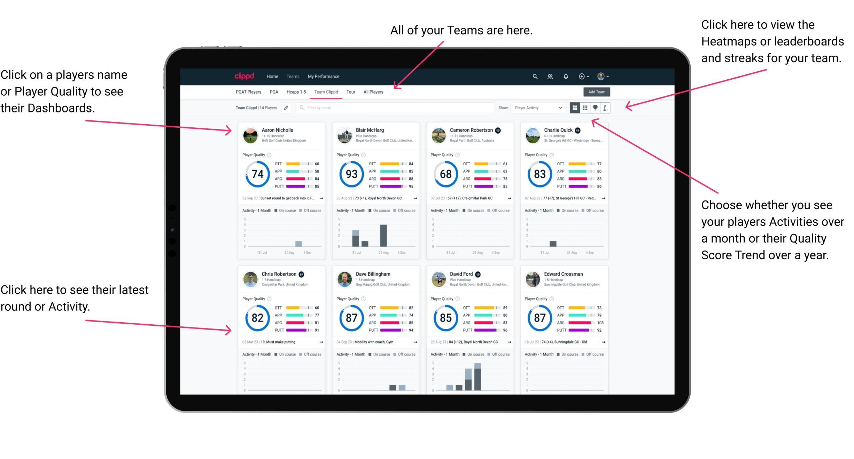Click the search magnifier icon
Image resolution: width=854 pixels, height=459 pixels.
point(535,76)
